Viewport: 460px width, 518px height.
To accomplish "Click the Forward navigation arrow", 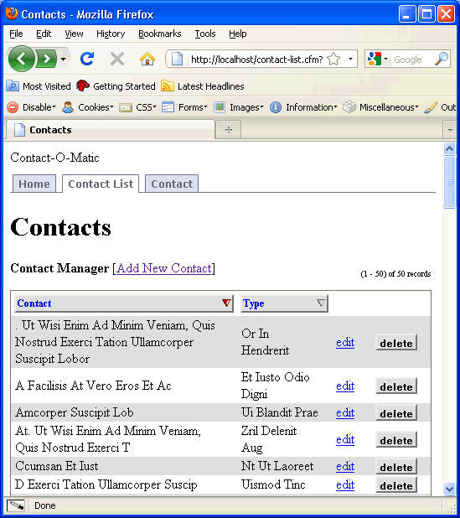I will (47, 60).
